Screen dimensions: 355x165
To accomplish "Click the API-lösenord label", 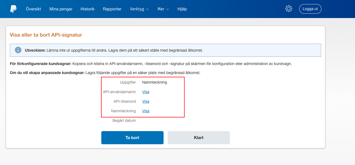I will point(125,101).
